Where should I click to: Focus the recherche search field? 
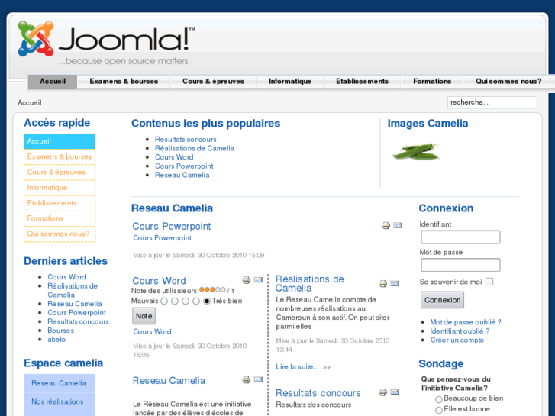(x=492, y=102)
